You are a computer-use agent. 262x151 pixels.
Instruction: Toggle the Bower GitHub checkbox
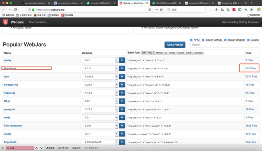pos(203,40)
